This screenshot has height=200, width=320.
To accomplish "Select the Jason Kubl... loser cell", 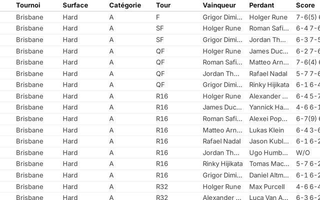I will tap(268, 141).
